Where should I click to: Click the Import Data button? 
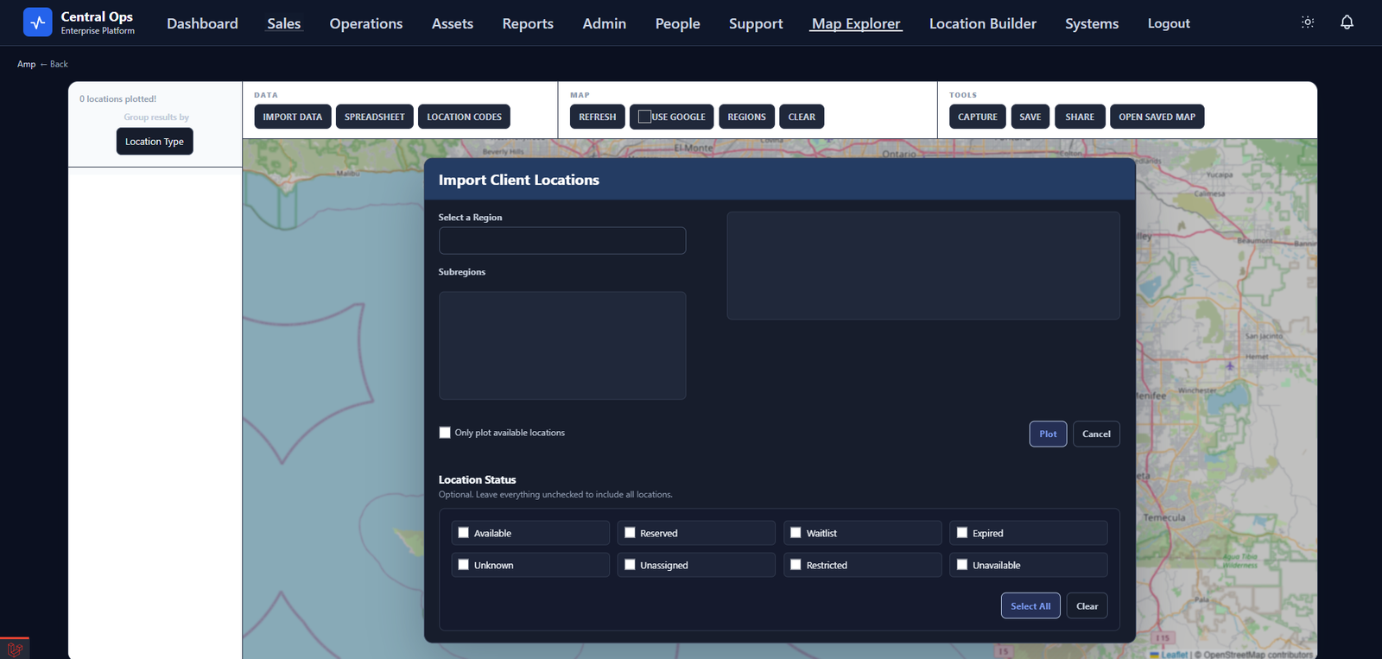293,117
